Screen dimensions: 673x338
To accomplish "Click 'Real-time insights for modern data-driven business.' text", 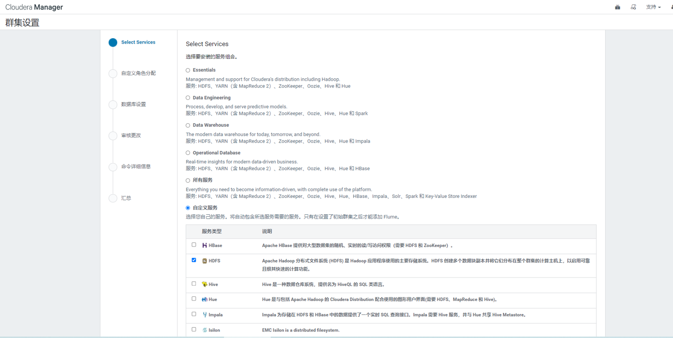I will (242, 162).
